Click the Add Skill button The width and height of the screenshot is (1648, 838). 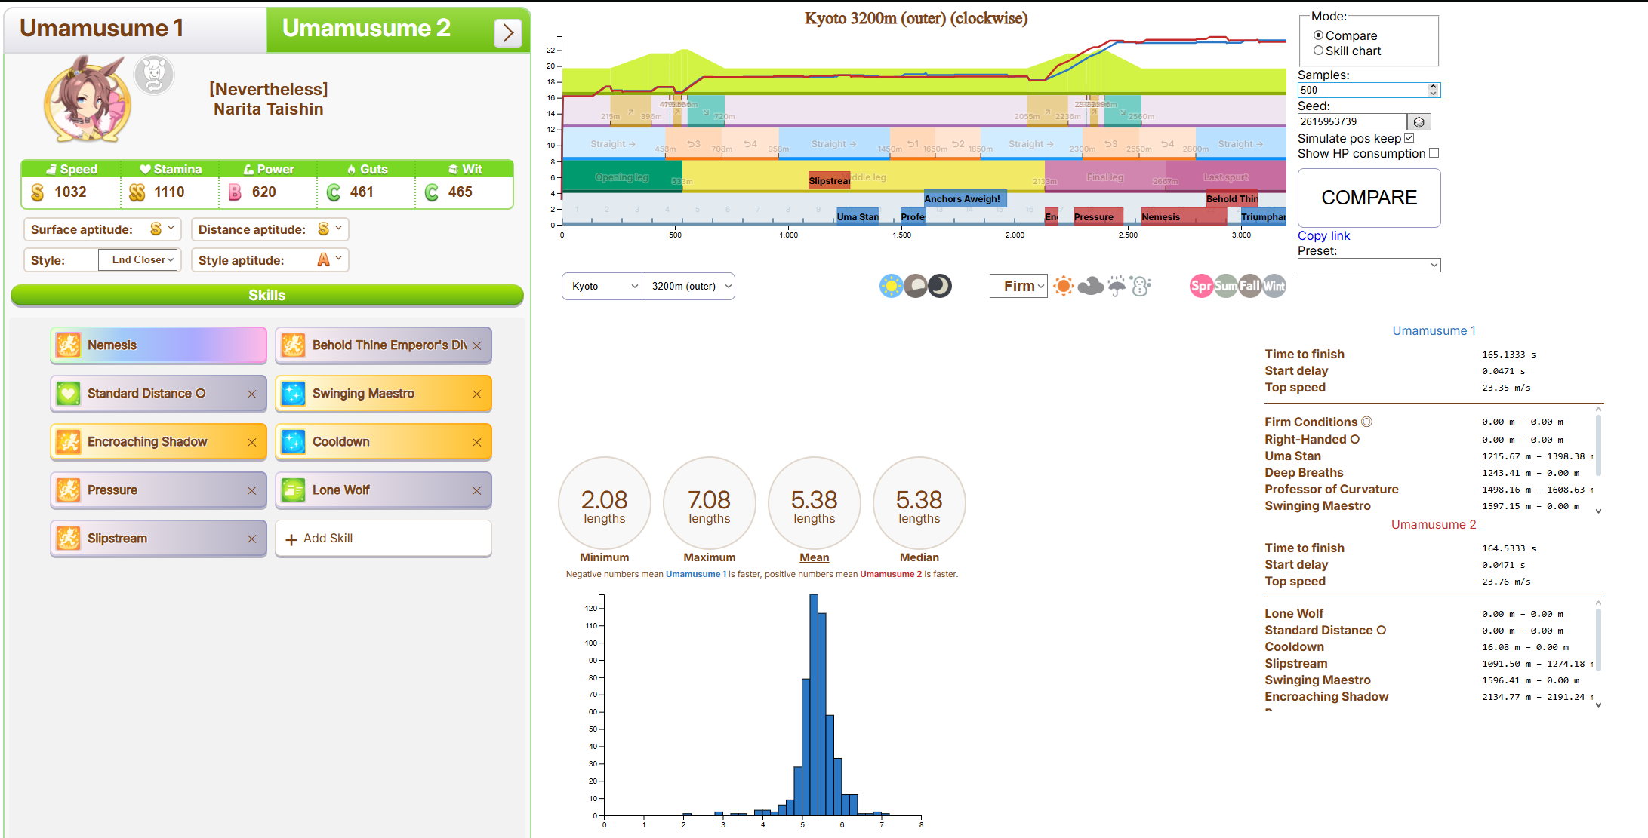coord(384,539)
